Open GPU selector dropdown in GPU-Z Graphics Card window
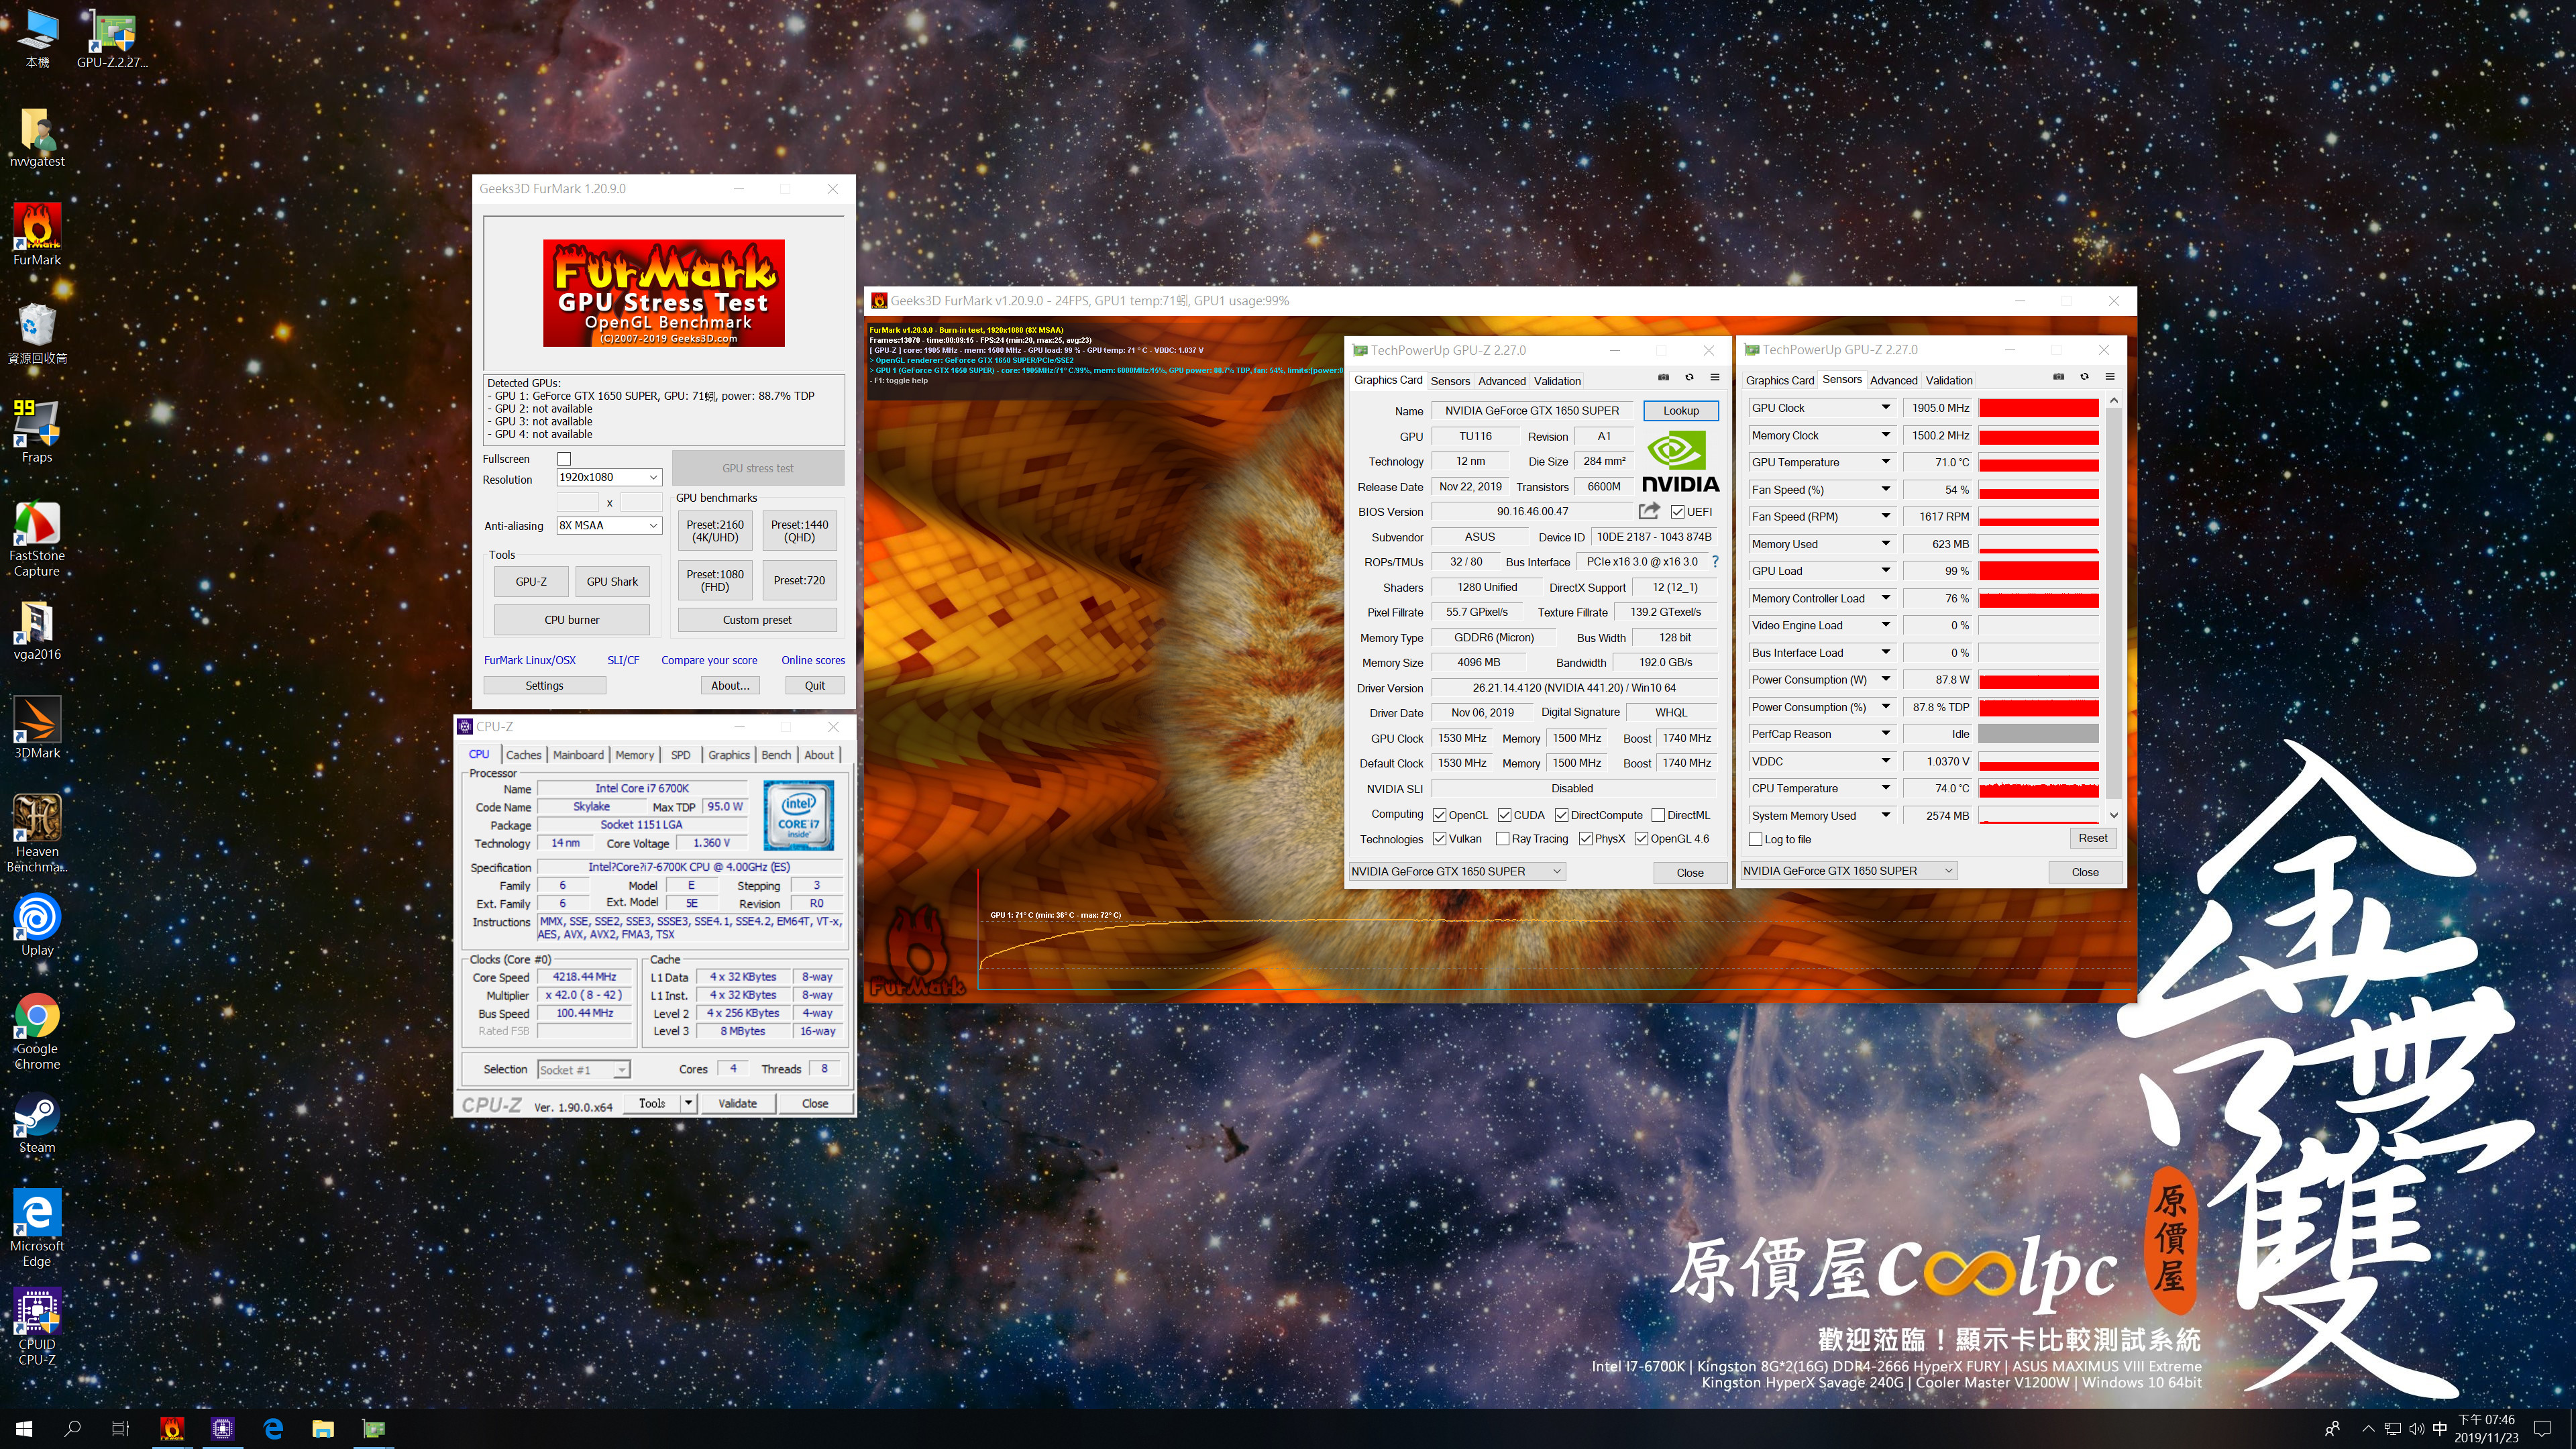Image resolution: width=2576 pixels, height=1449 pixels. click(1456, 872)
